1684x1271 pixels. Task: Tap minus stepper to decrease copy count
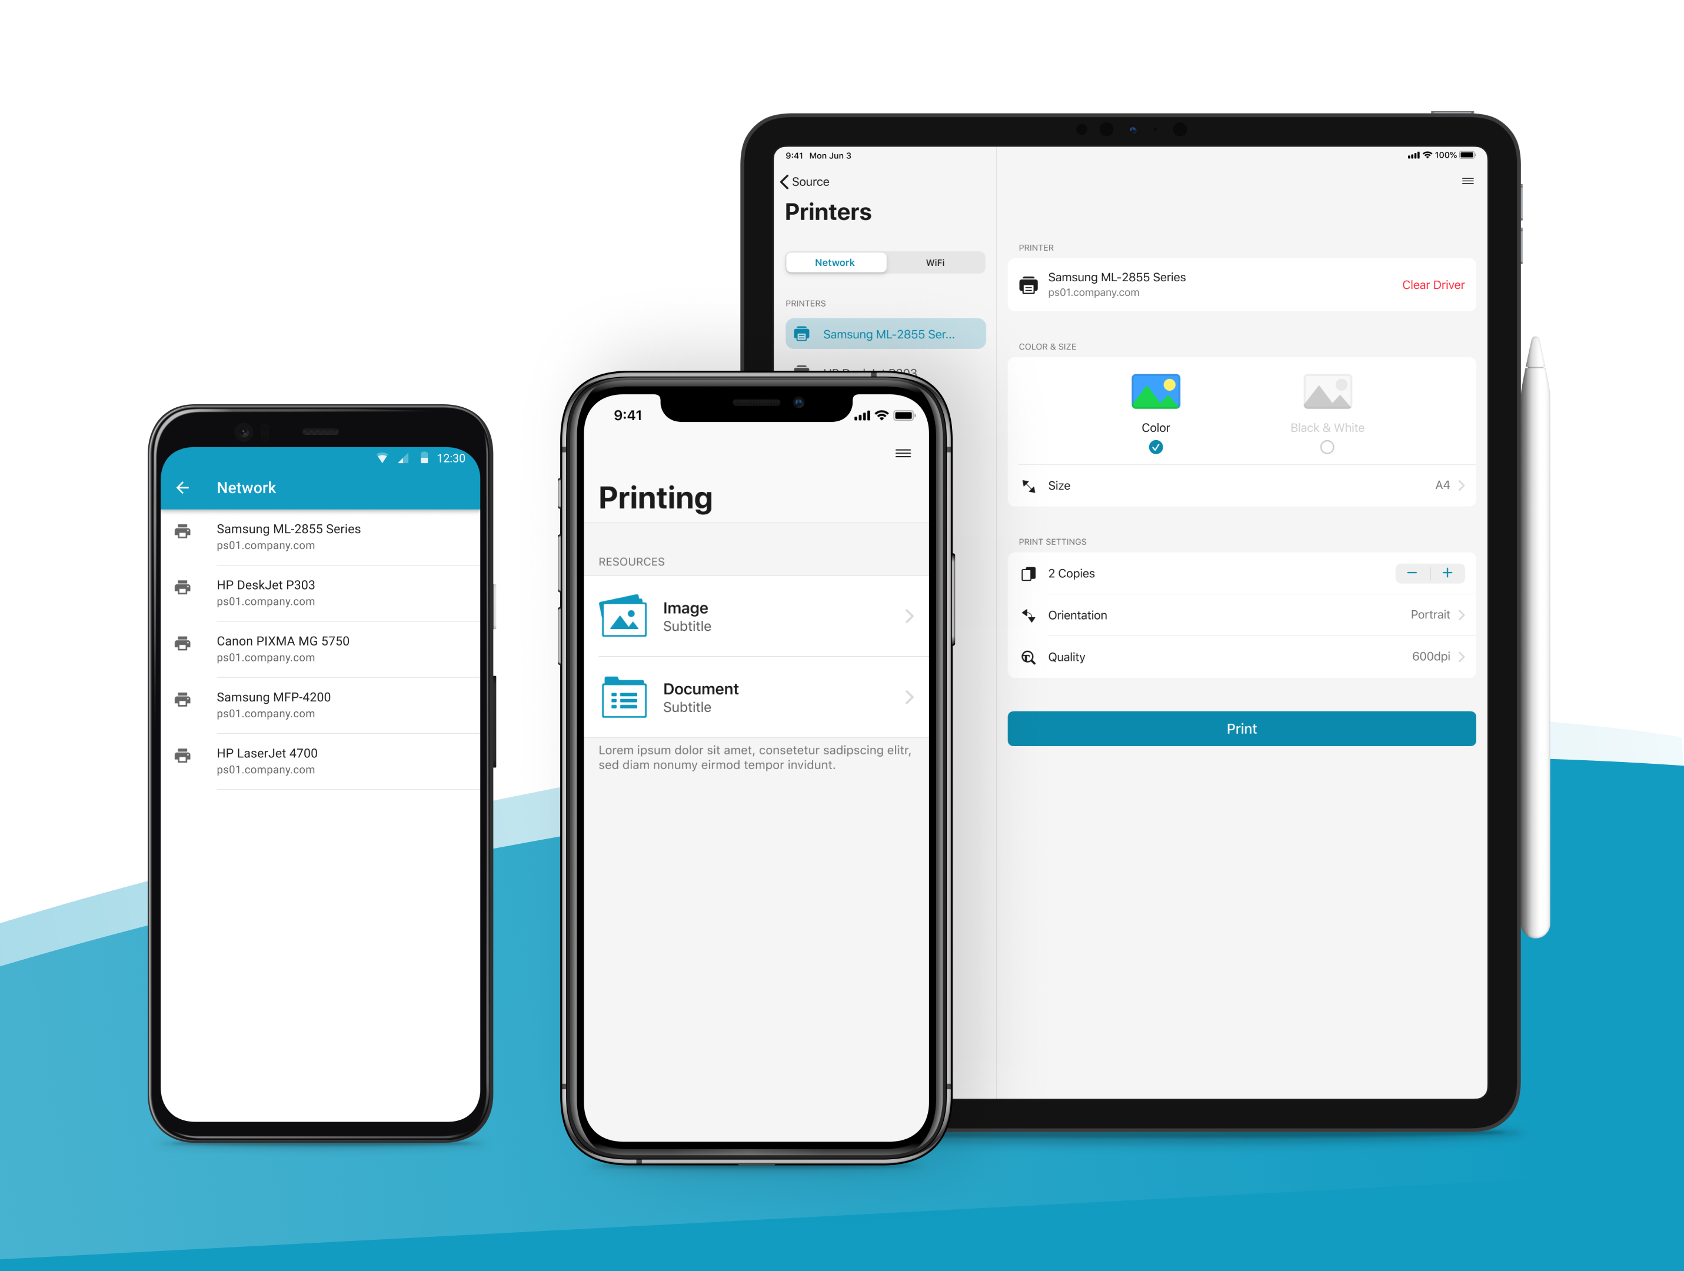[x=1412, y=571]
